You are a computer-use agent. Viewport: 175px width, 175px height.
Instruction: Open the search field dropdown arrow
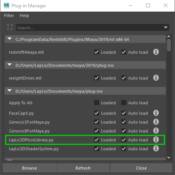(x=166, y=27)
